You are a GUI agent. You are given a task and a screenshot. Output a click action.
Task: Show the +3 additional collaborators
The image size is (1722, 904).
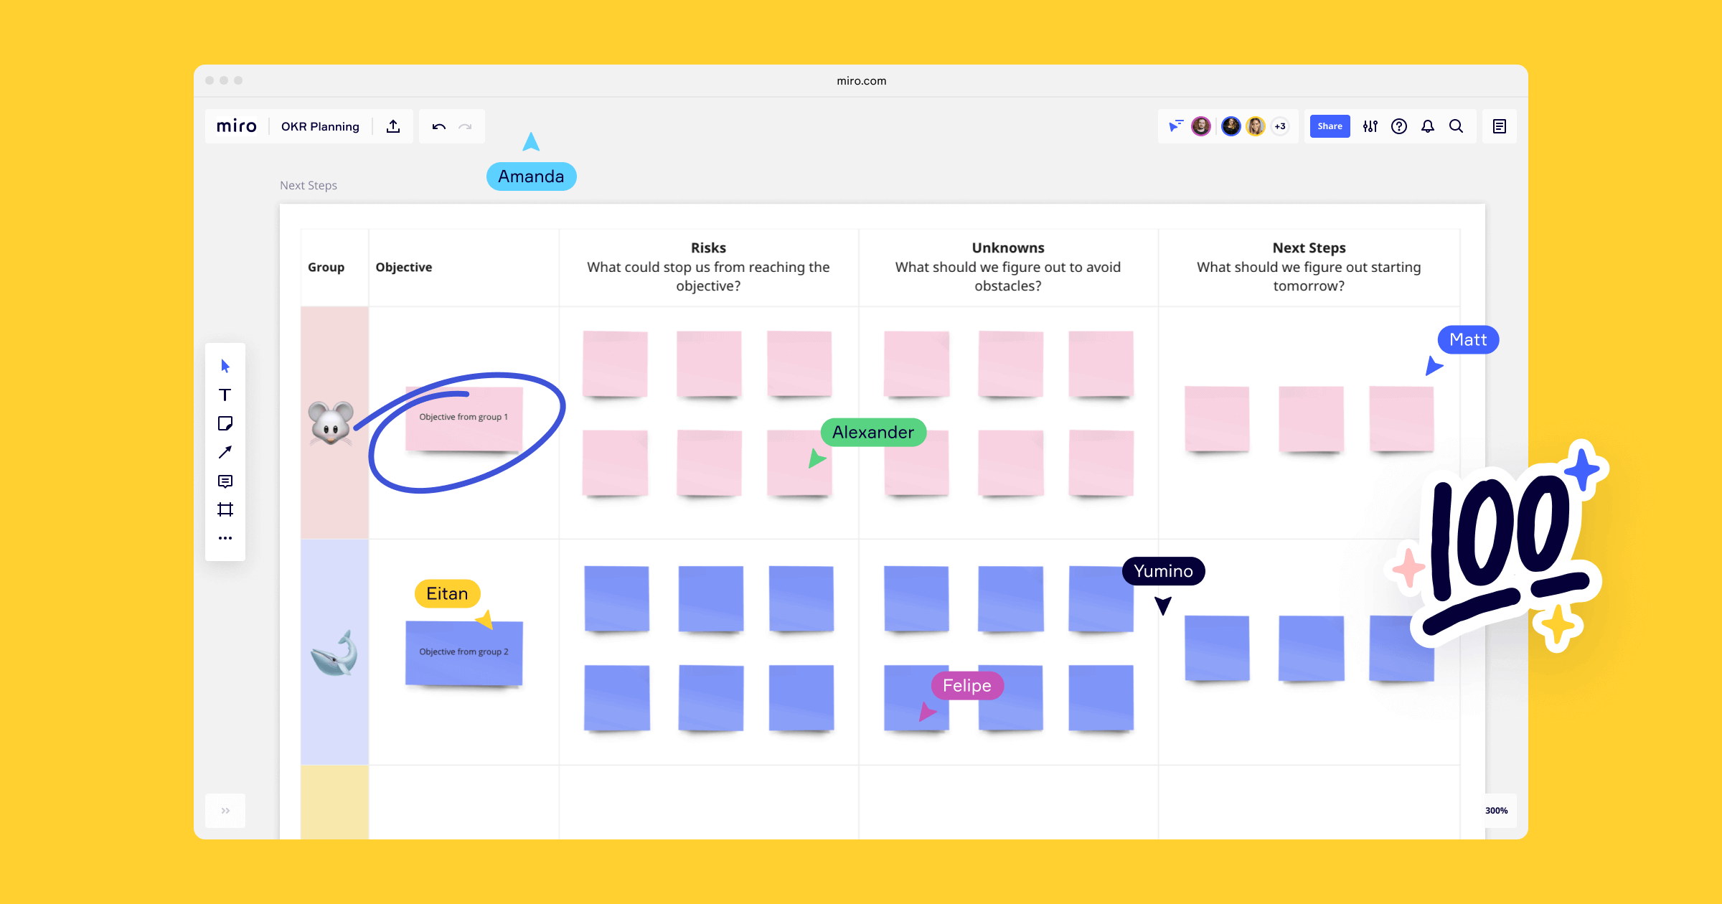(1280, 126)
